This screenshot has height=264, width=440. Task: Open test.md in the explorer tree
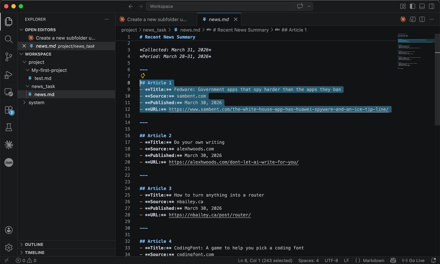[43, 78]
